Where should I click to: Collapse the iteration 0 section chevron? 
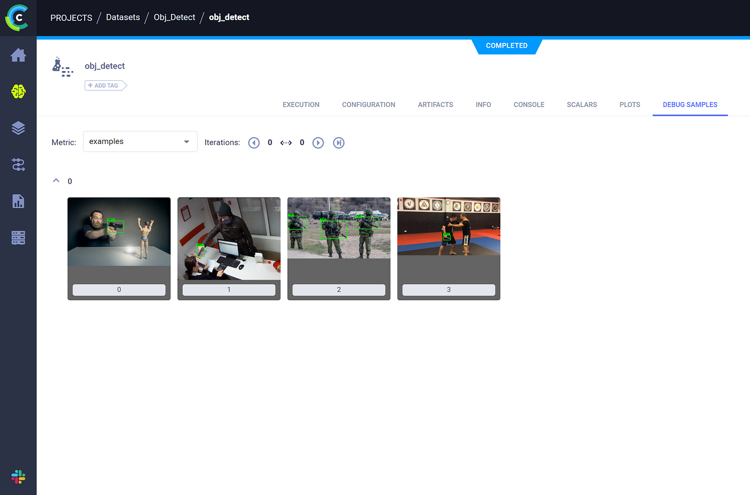pyautogui.click(x=56, y=181)
